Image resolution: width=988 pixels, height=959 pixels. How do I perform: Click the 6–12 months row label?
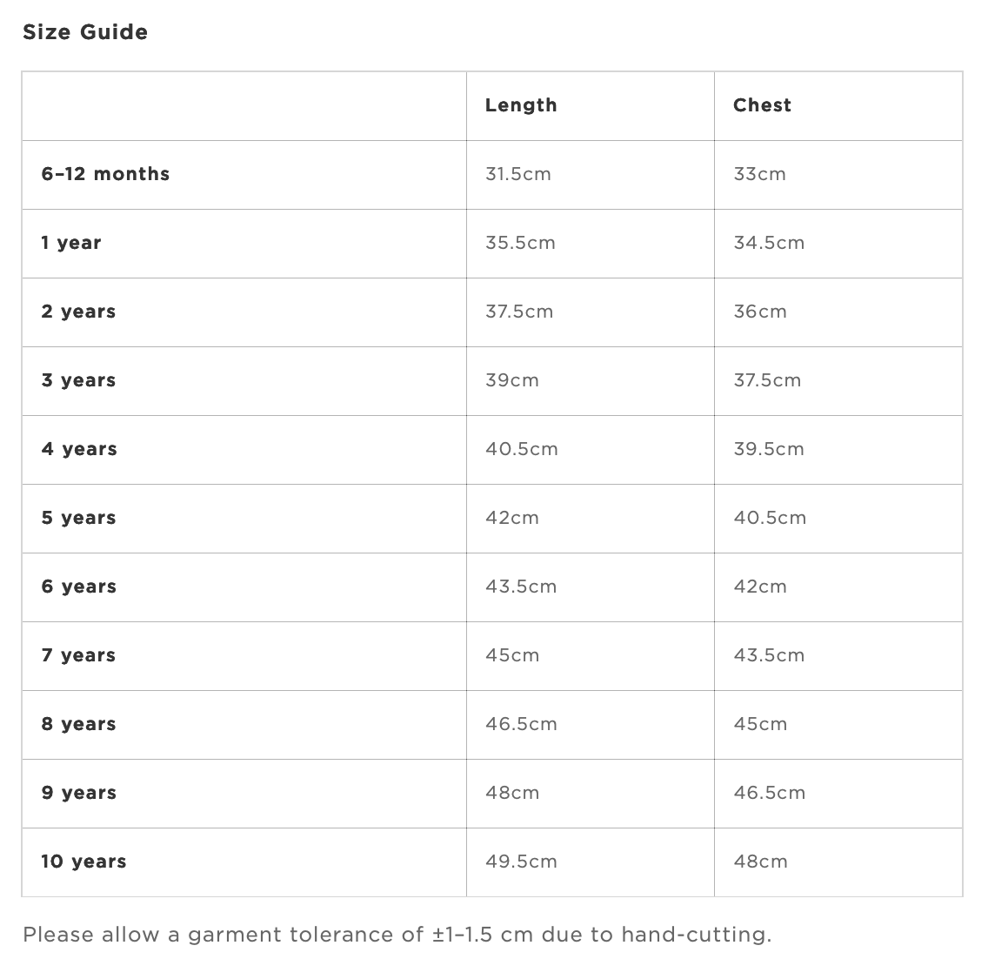click(105, 174)
